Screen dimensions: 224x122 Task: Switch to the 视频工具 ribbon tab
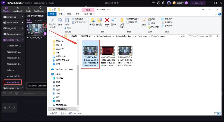[88, 14]
